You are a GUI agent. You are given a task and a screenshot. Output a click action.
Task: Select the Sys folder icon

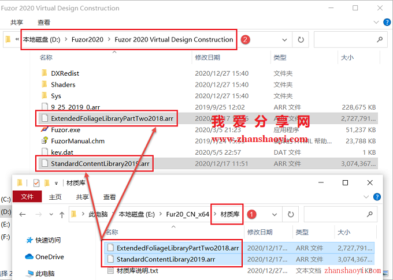point(45,95)
